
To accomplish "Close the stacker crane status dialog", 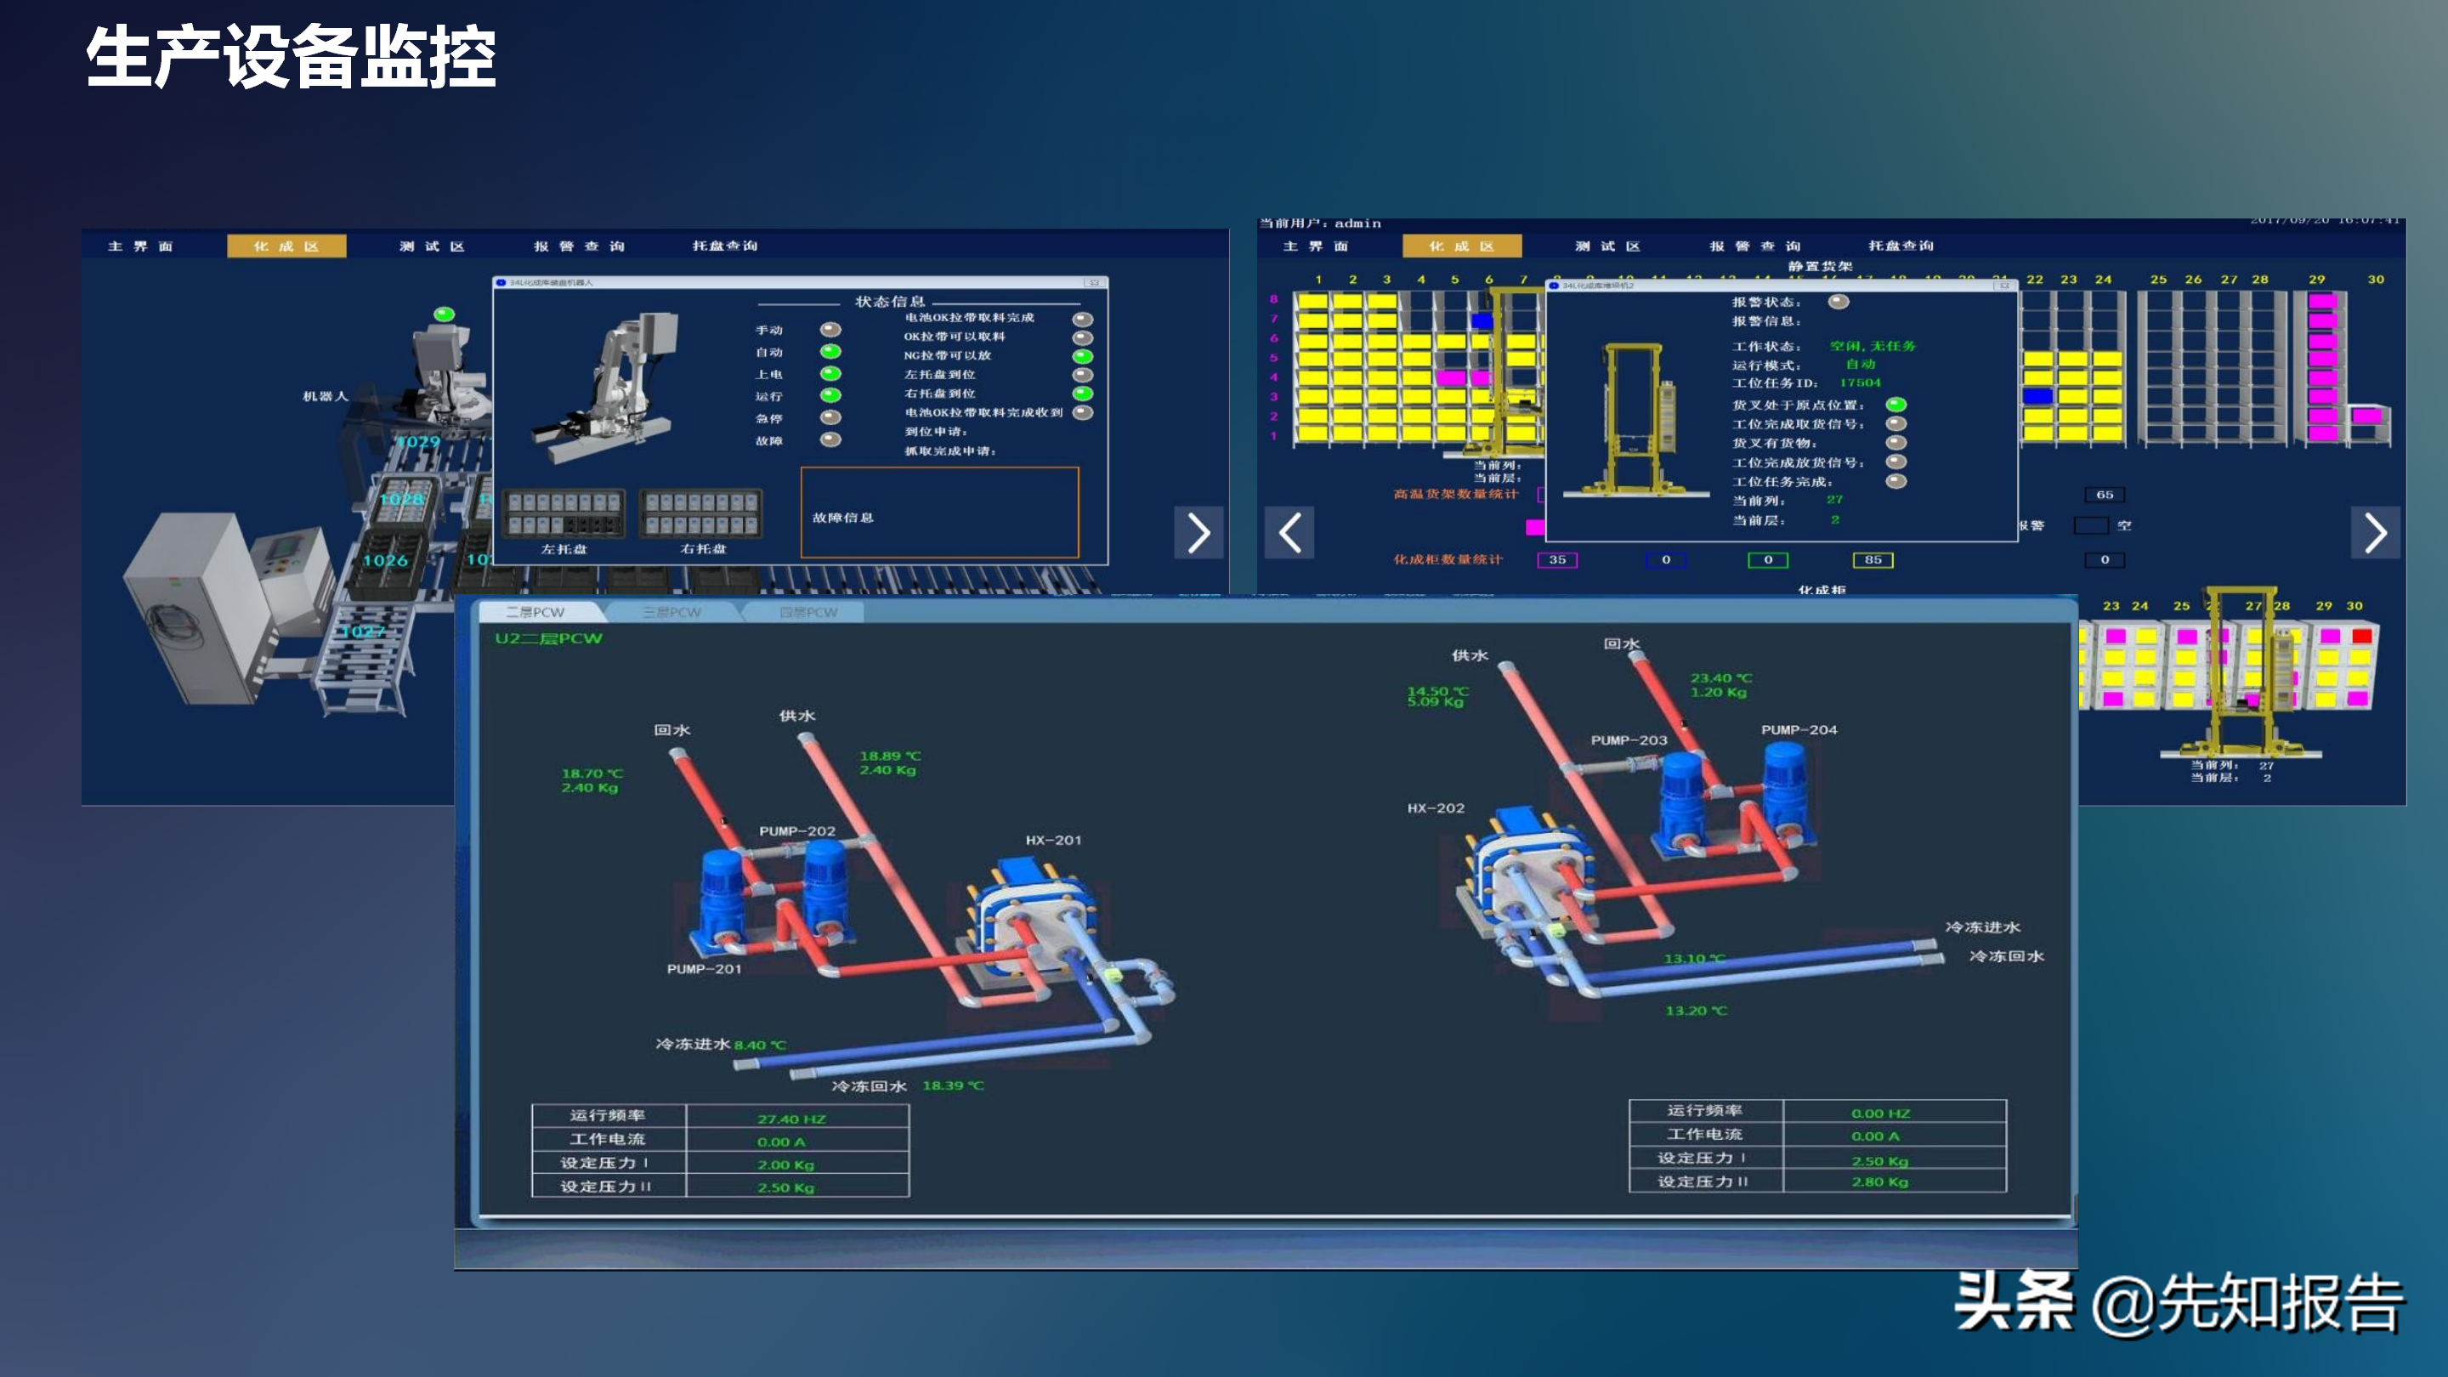I will coord(2004,285).
